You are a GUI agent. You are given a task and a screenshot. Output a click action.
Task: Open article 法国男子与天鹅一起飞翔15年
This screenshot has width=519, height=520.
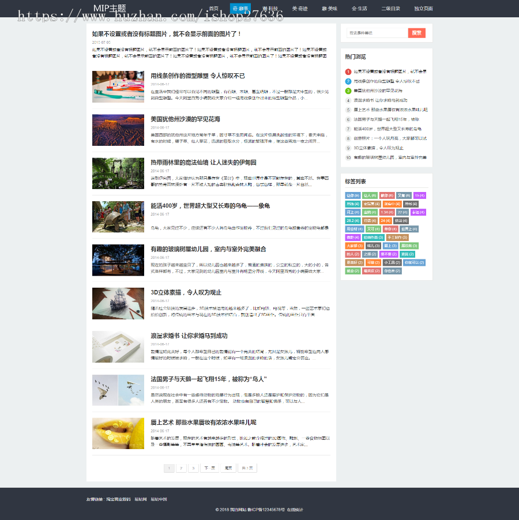point(209,379)
